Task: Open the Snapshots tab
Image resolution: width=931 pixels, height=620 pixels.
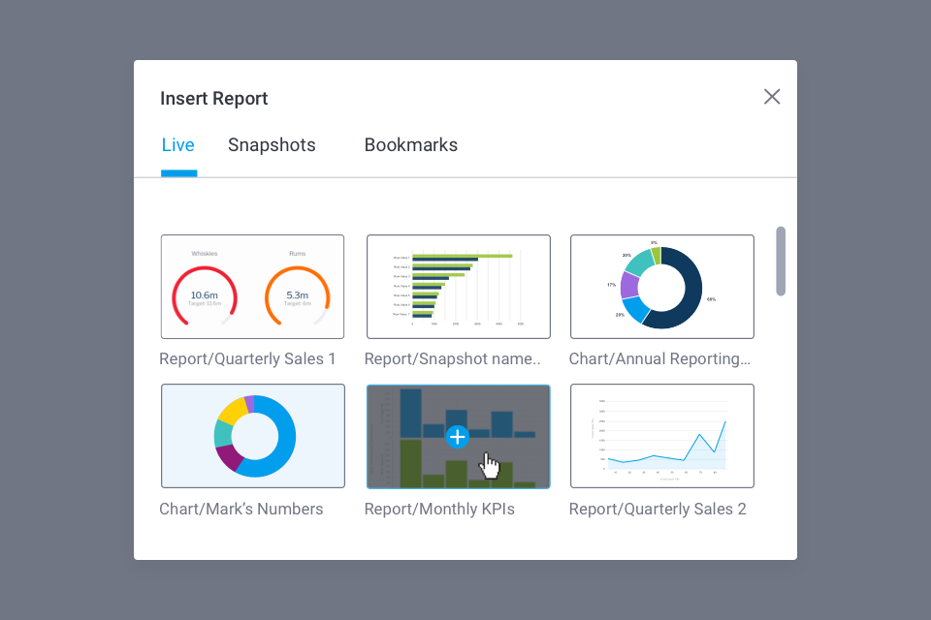Action: (272, 145)
